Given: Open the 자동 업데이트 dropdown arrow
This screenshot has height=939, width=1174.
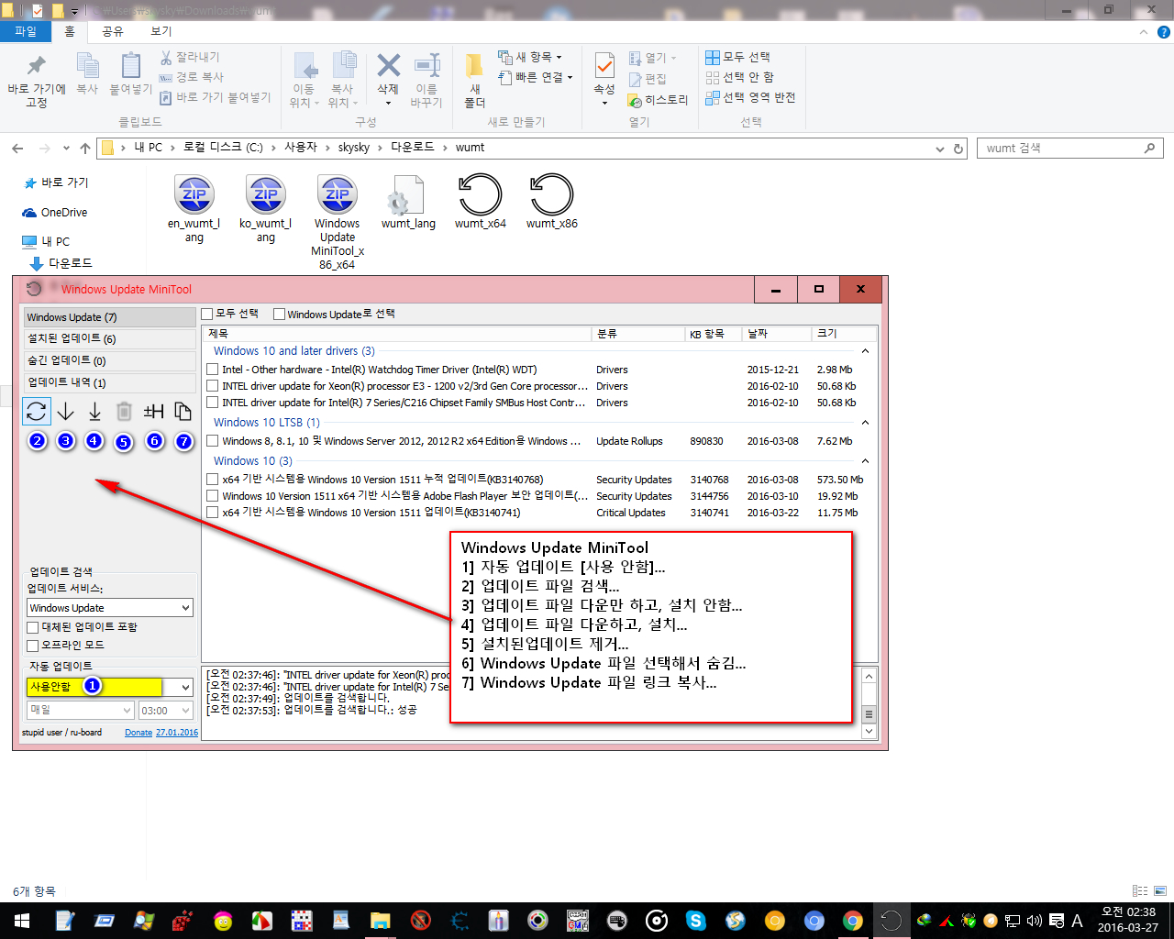Looking at the screenshot, I should (x=185, y=687).
